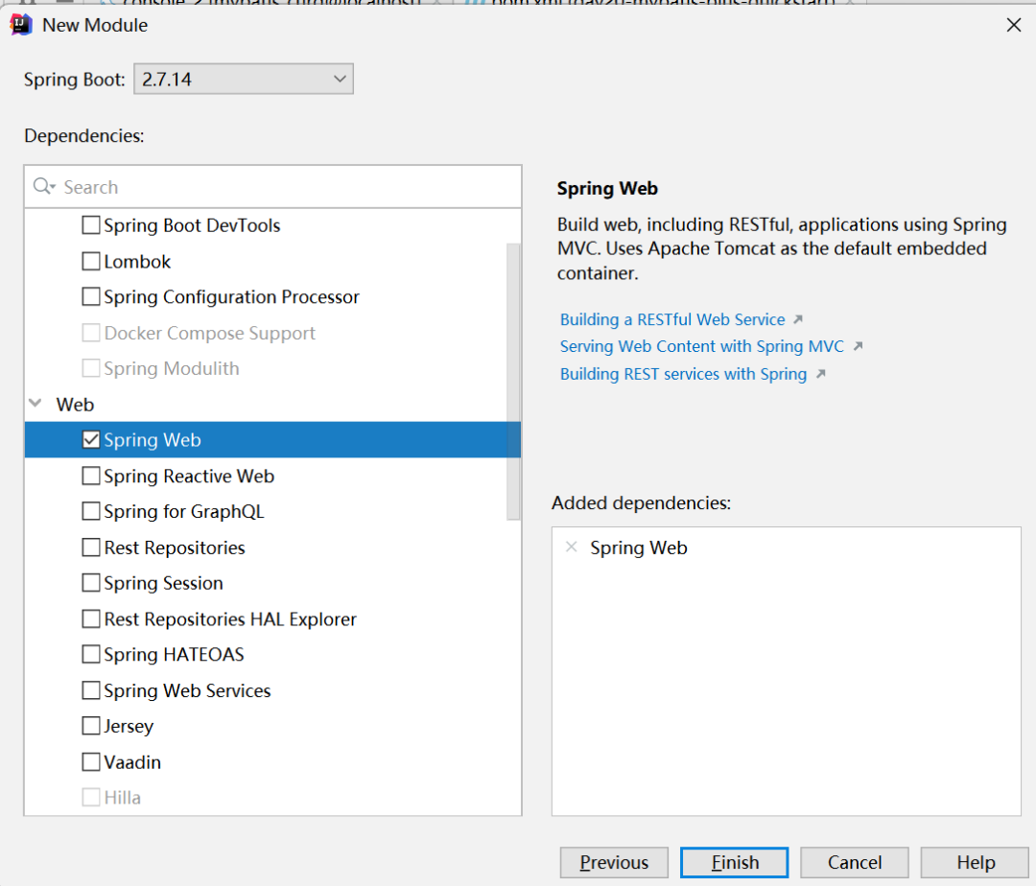Tick Spring Configuration Processor checkbox
The width and height of the screenshot is (1036, 886).
coord(91,296)
